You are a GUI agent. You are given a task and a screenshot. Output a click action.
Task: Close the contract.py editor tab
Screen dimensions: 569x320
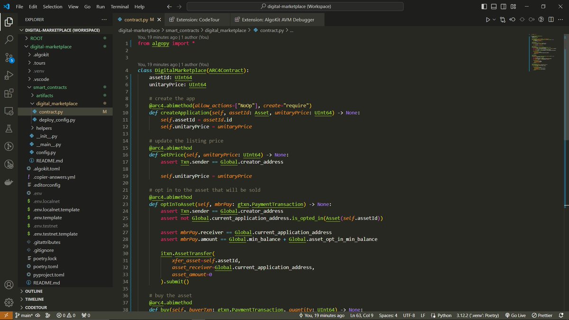pos(158,20)
